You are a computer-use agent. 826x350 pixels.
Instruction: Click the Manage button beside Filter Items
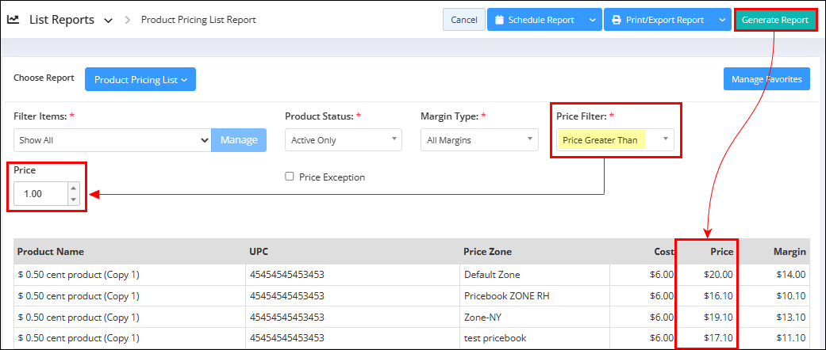click(x=239, y=140)
